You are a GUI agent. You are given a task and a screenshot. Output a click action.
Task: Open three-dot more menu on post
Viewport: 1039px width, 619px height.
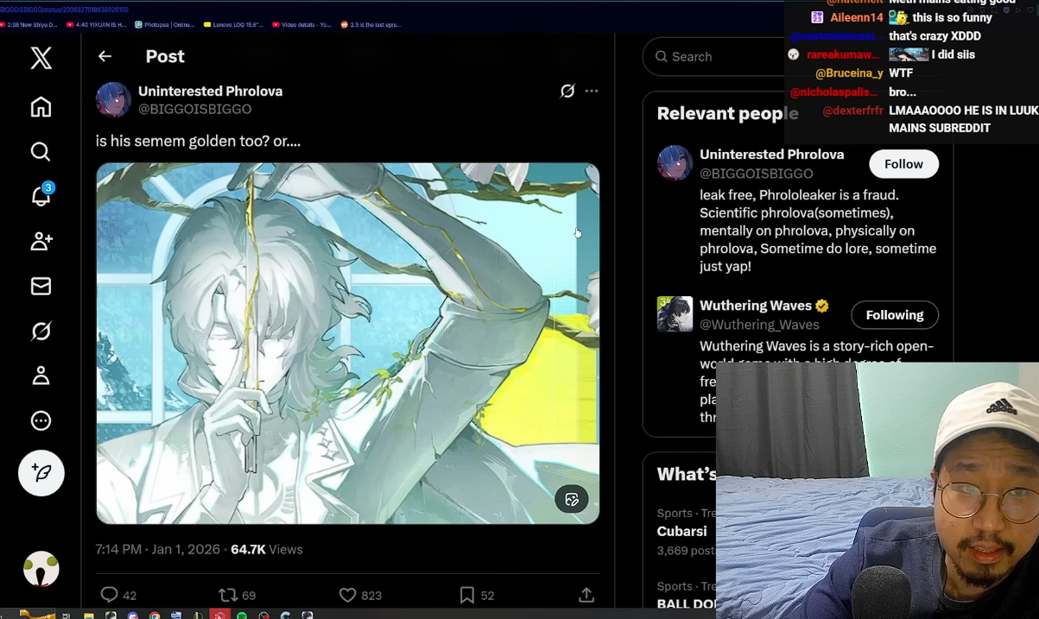coord(592,91)
